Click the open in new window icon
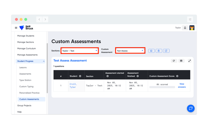The height and width of the screenshot is (129, 208). point(166,51)
